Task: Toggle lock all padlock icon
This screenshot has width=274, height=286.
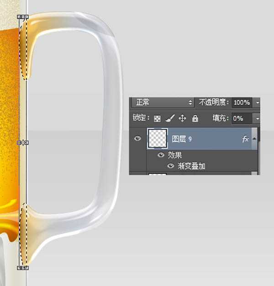Action: coord(195,118)
